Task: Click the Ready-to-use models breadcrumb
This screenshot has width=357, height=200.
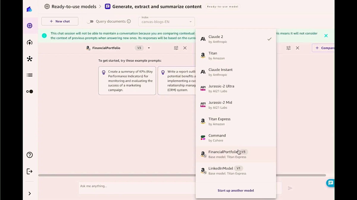Action: [74, 6]
